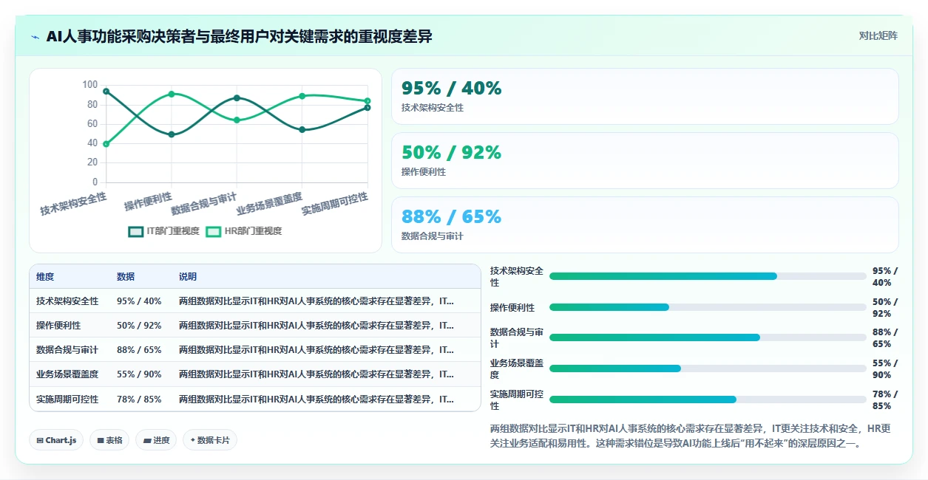
Task: Click table cell 实施周期可控性
Action: 67,399
